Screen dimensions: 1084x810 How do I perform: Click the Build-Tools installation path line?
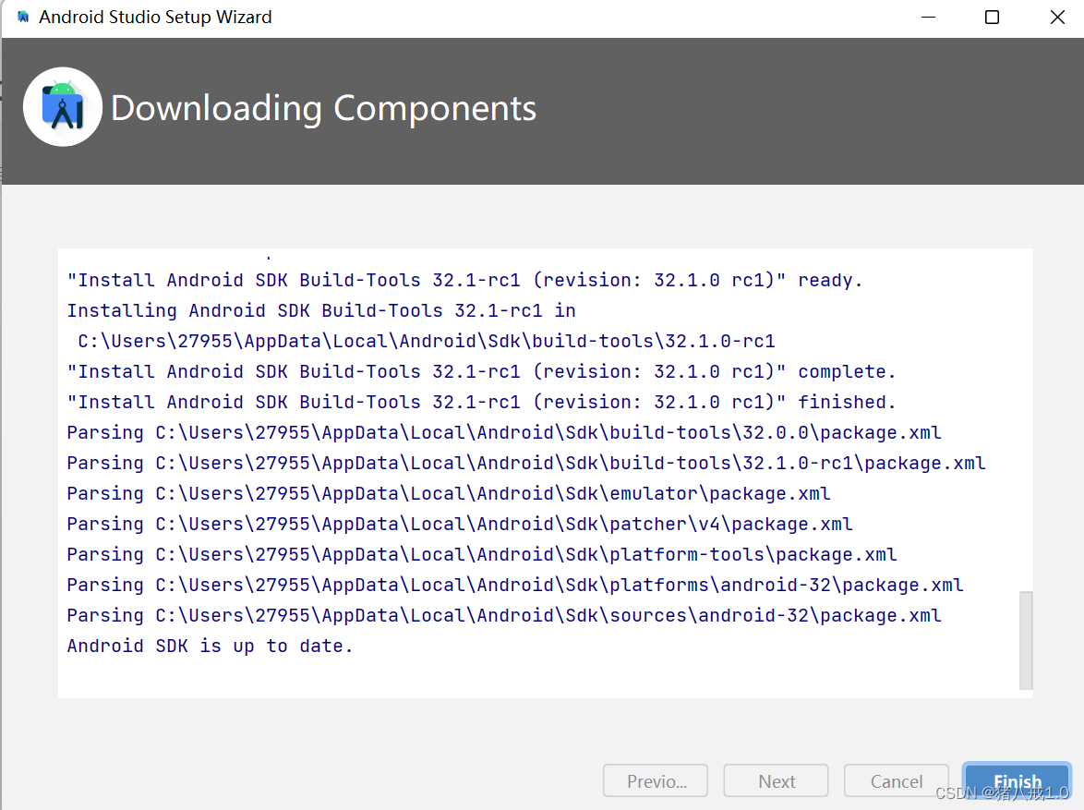421,341
